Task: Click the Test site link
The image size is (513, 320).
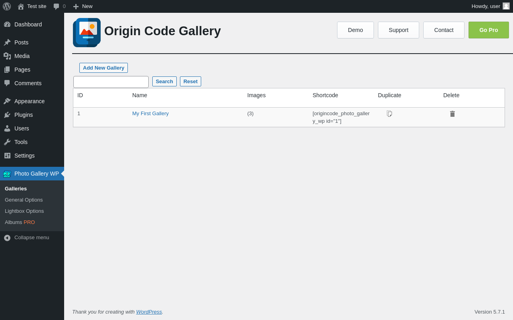Action: [37, 6]
